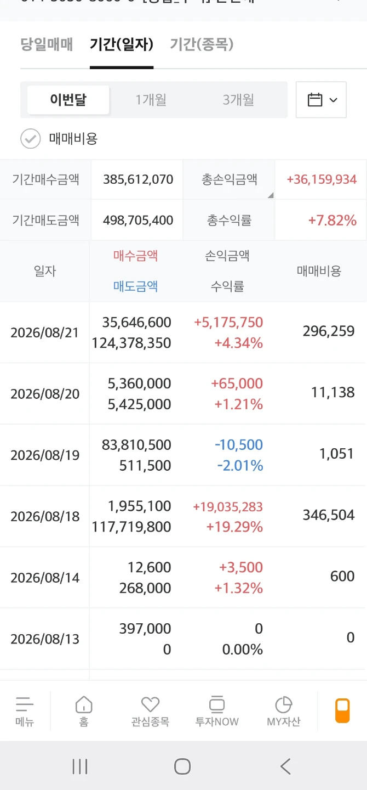
Task: Select the 3개월 period option
Action: click(x=238, y=100)
